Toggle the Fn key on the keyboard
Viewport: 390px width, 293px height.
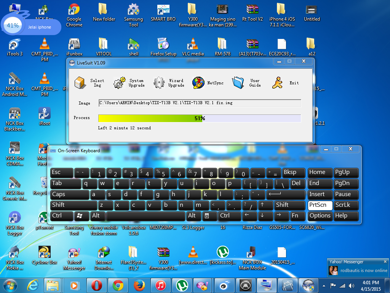tap(299, 216)
